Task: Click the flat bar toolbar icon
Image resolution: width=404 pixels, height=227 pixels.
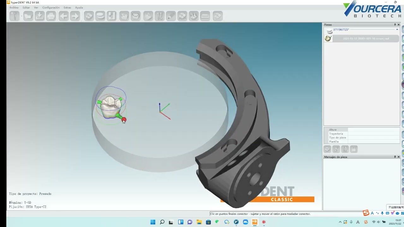Action: pos(205,16)
